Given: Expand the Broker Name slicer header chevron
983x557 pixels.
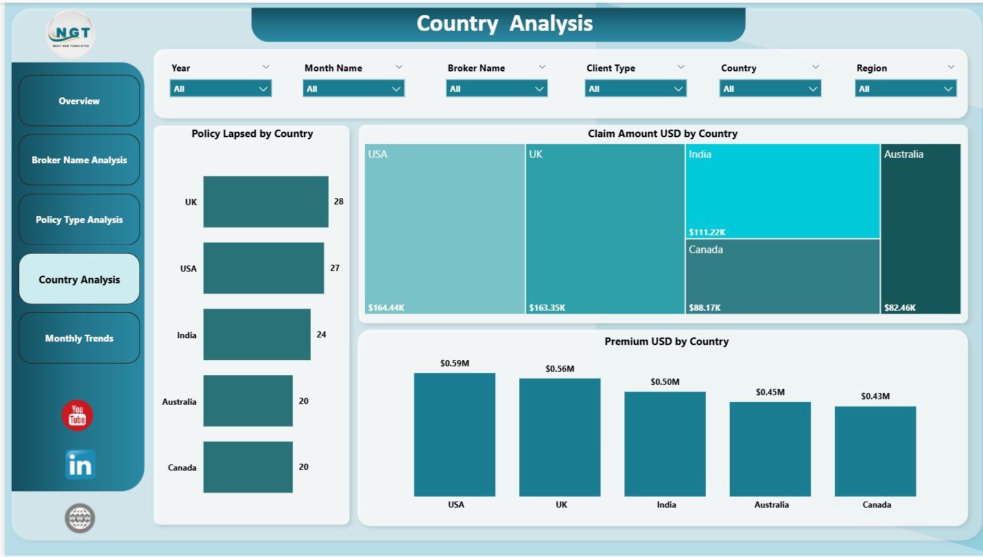Looking at the screenshot, I should pos(542,67).
